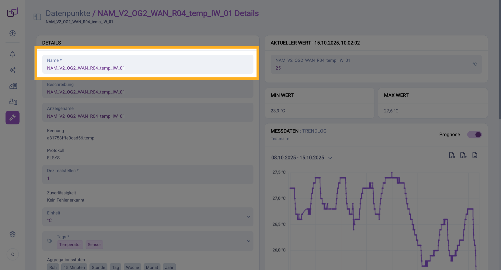This screenshot has height=270, width=501.
Task: Toggle the sidebar panel collapse icon
Action: [37, 17]
